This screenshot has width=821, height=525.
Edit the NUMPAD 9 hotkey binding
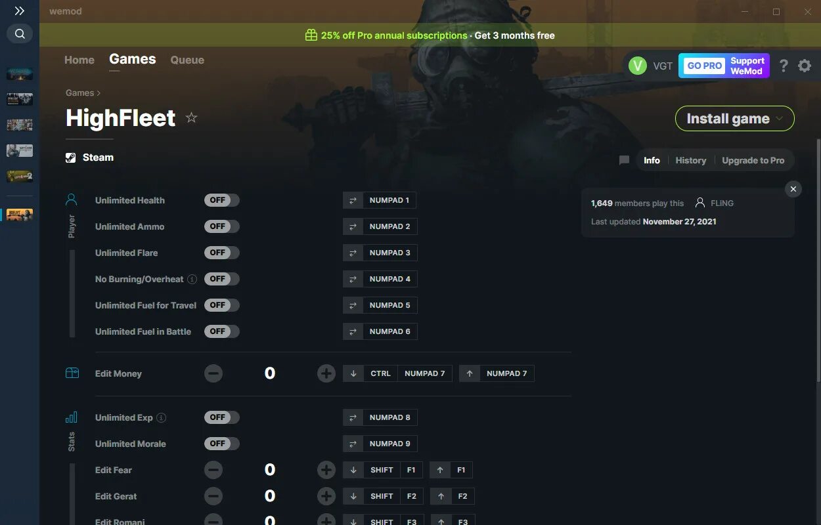click(x=389, y=444)
